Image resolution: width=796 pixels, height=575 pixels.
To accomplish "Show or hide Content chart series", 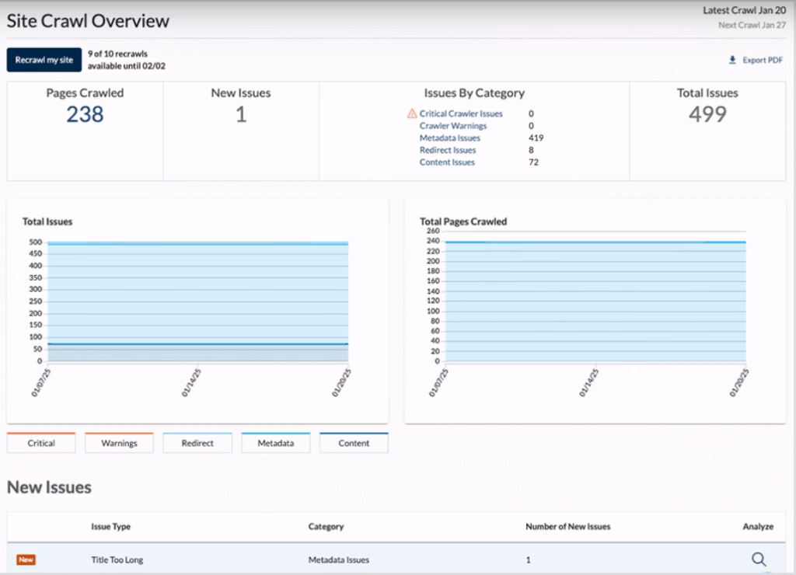I will click(354, 443).
